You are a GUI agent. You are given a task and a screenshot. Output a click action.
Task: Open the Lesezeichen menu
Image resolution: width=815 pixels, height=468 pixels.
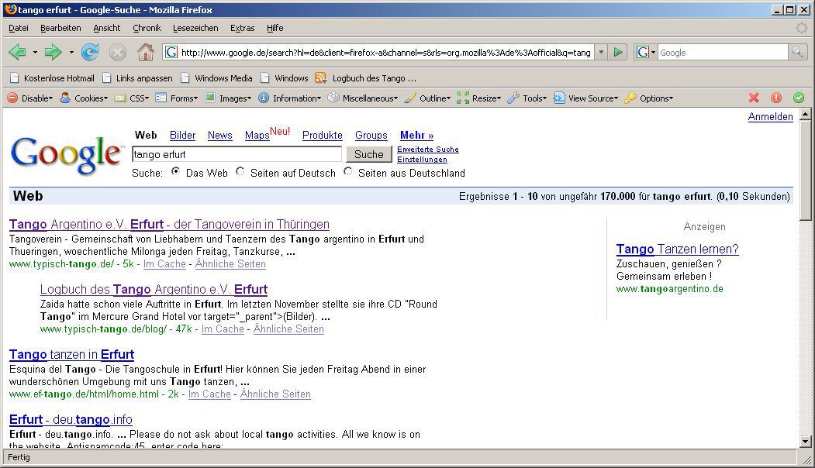[x=195, y=28]
